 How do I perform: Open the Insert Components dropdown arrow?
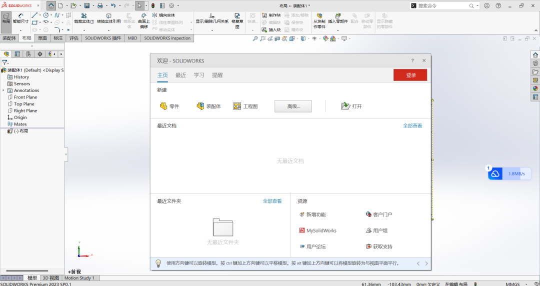[338, 30]
